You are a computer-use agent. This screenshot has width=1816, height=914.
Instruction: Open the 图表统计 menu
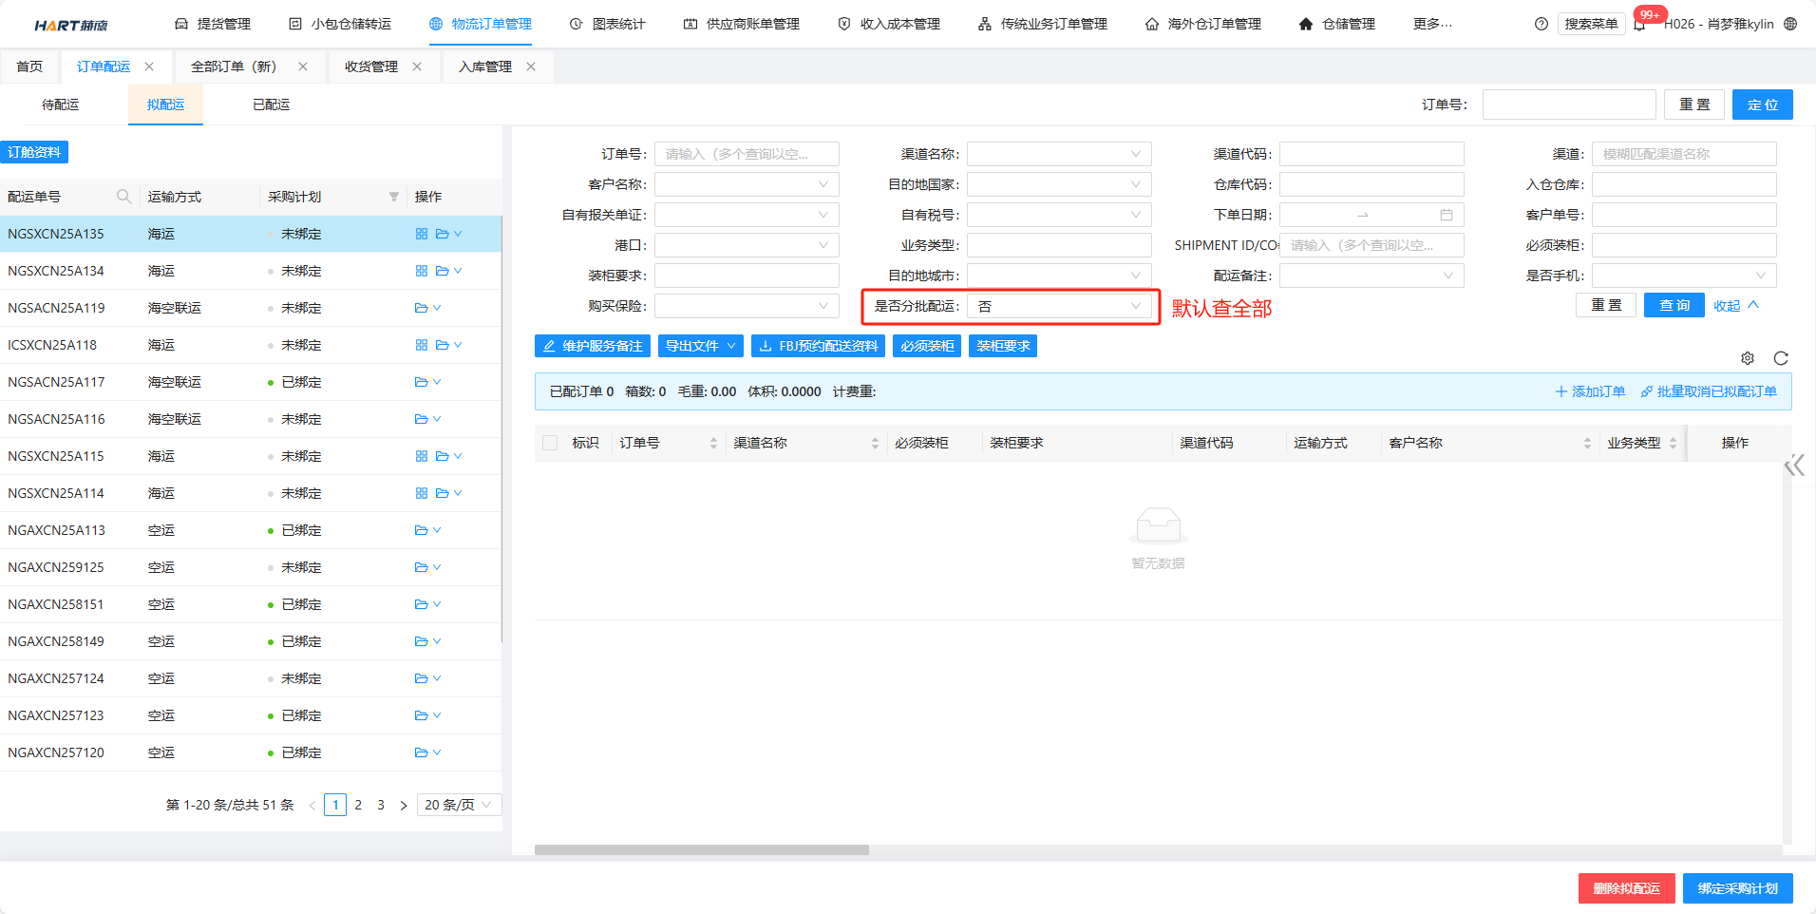tap(608, 24)
